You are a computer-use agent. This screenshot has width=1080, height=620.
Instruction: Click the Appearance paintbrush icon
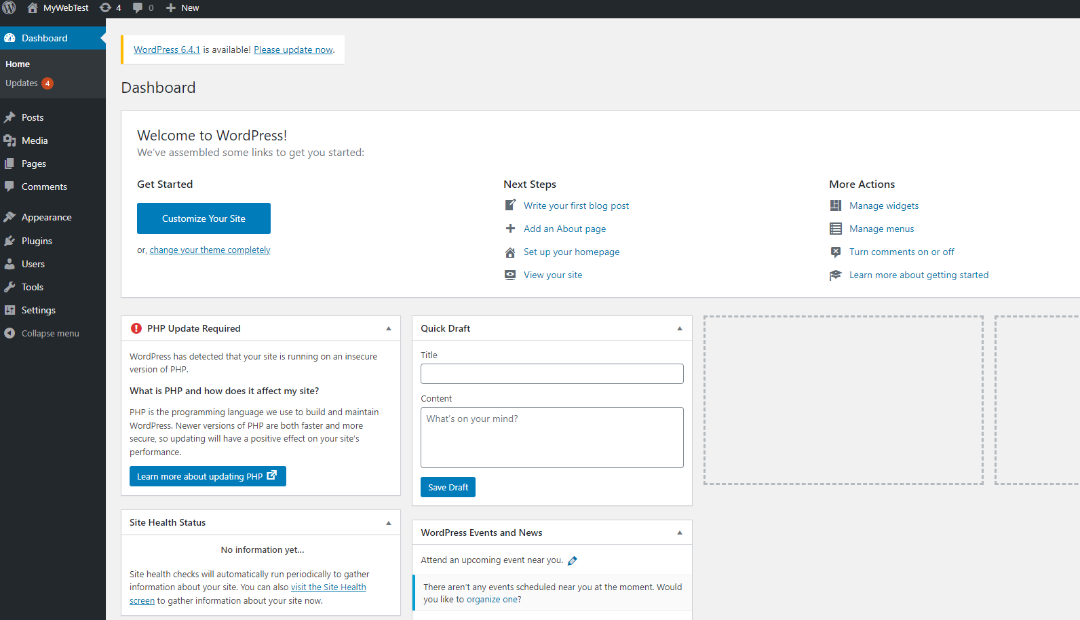point(9,217)
